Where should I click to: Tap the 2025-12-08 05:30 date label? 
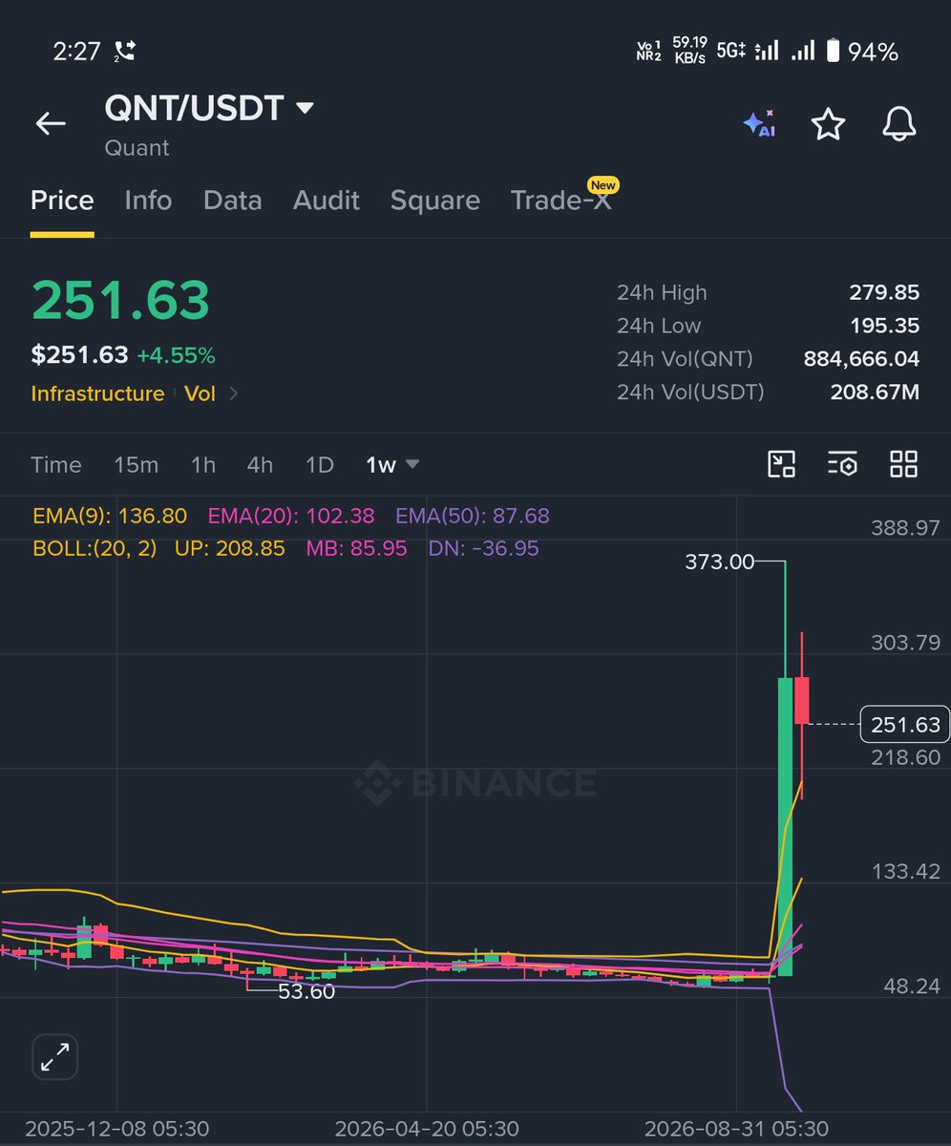[x=116, y=1129]
